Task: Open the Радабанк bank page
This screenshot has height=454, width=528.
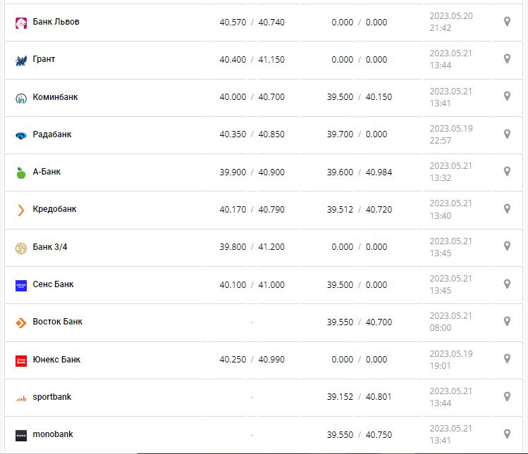Action: 52,134
